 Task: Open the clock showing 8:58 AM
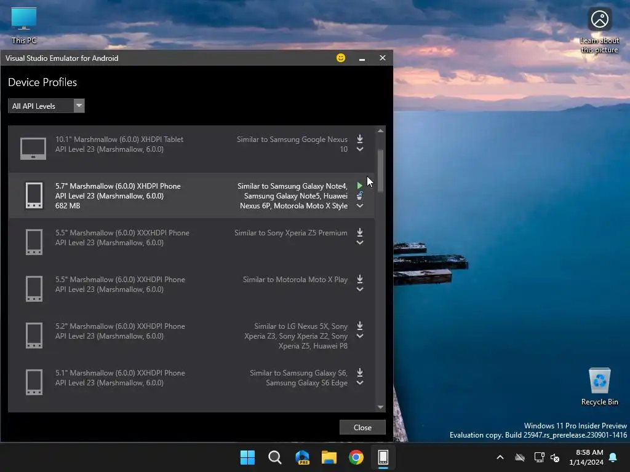pos(586,457)
